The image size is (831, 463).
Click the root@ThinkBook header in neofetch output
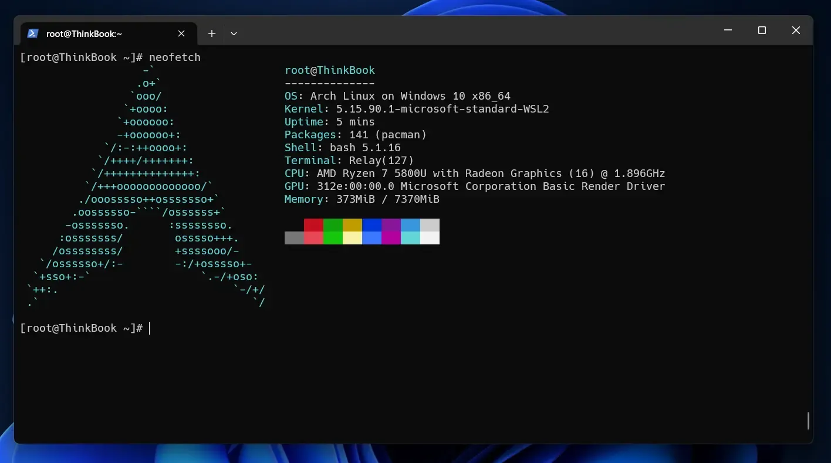tap(330, 70)
